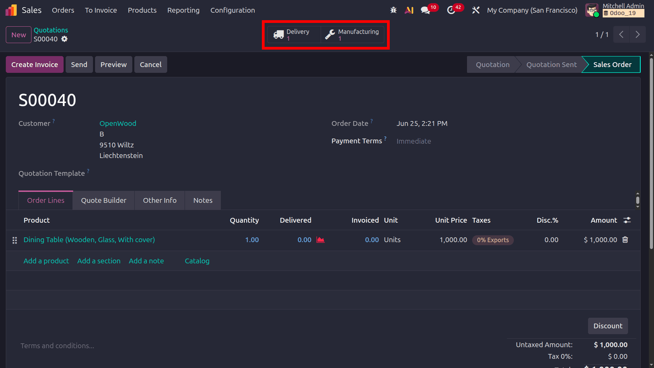The image size is (654, 368).
Task: Click the page scrollbar on the right edge
Action: (651, 153)
